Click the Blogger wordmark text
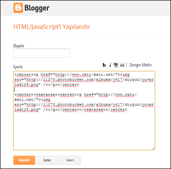171x169 pixels. click(x=37, y=8)
